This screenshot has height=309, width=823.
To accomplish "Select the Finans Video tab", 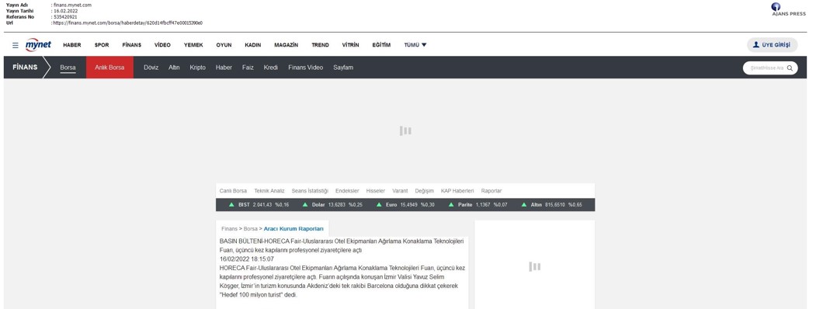I will click(305, 68).
